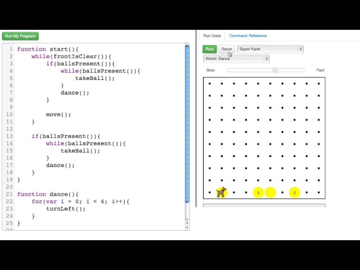Click 'function dance(){' on line 21

click(48, 194)
